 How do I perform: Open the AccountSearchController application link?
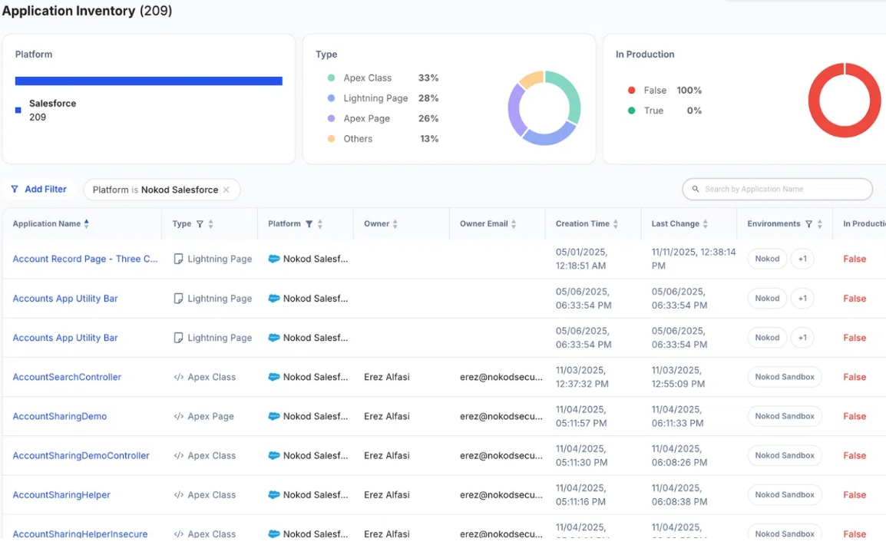[x=67, y=377]
